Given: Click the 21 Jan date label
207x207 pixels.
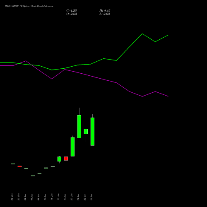Looking at the screenshot, I should (x=78, y=197).
